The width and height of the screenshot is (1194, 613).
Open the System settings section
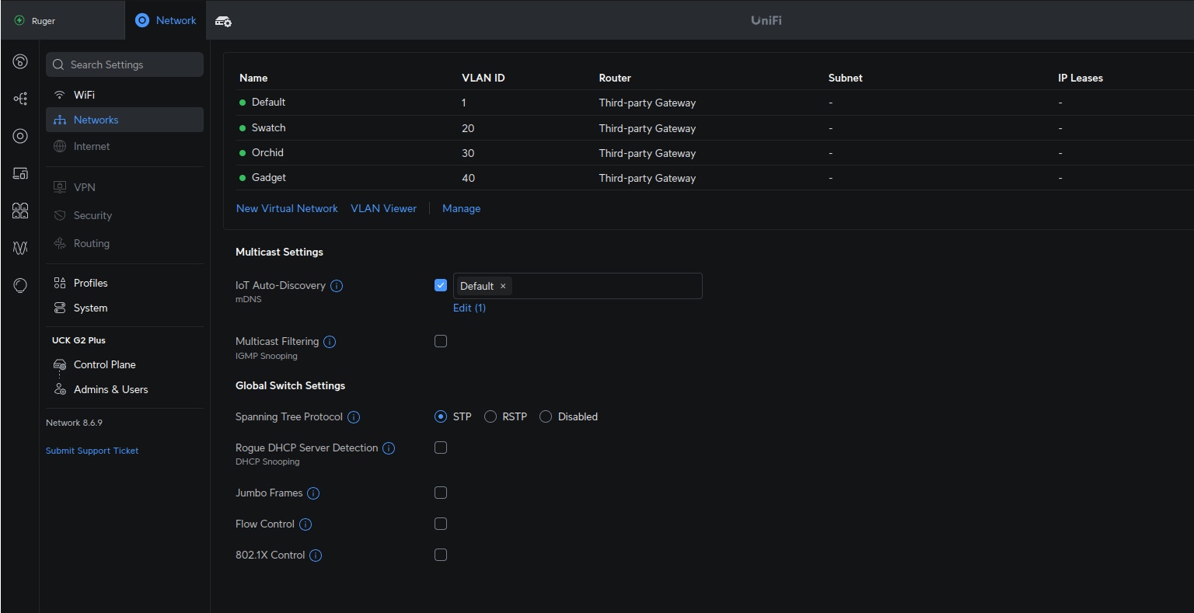pos(90,308)
